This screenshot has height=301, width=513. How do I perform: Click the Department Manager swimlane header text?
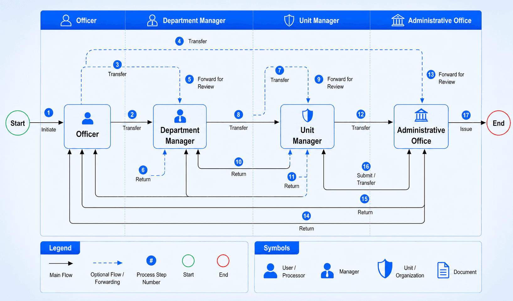tap(194, 21)
